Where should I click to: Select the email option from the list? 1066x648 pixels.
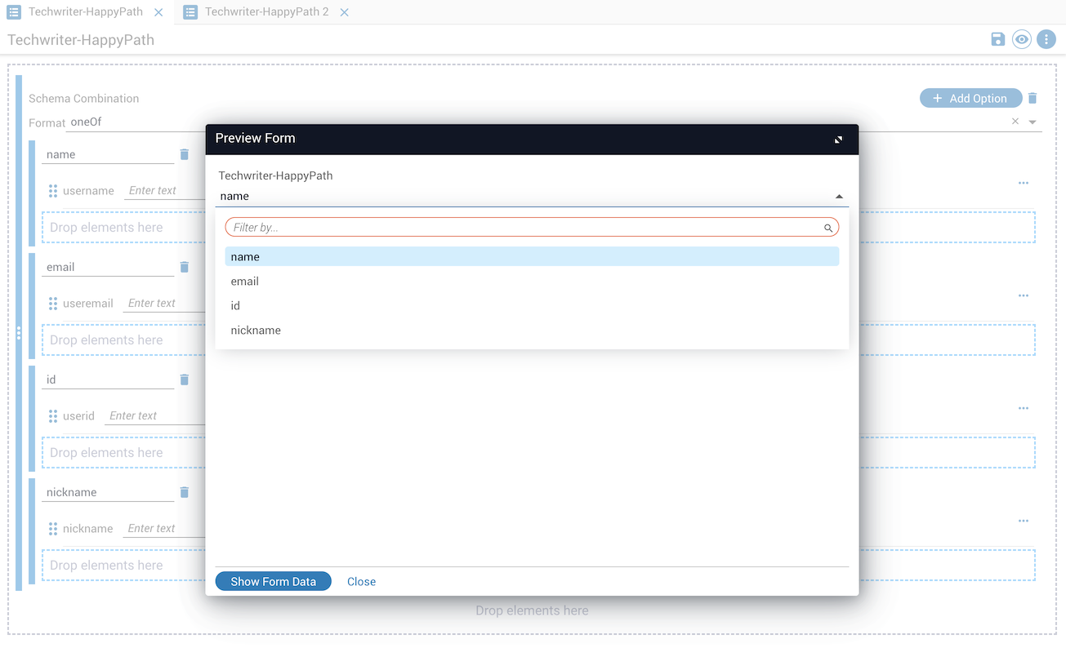tap(245, 282)
